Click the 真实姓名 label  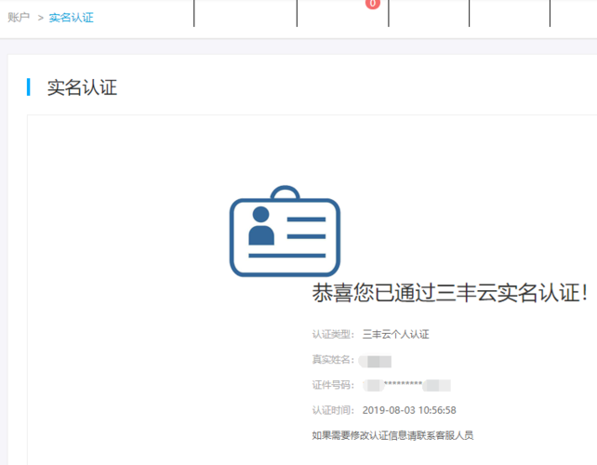click(333, 360)
